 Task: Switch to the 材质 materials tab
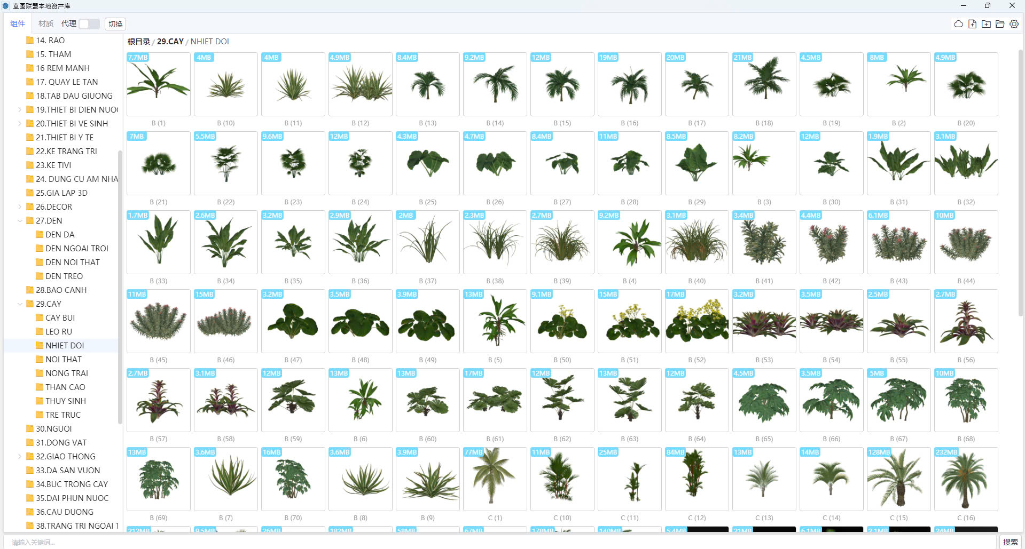[x=45, y=23]
